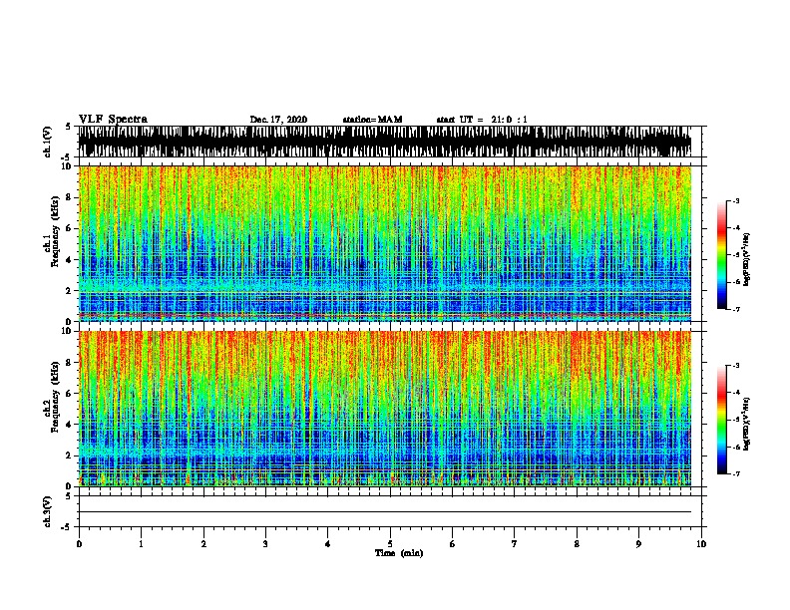This screenshot has width=790, height=610.
Task: Click time axis tick label "0"
Action: [79, 544]
